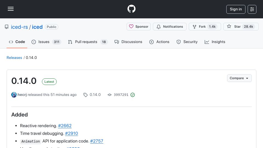Click the verified commit checkmark icon
Screen dimensions: 263x148
point(133,95)
